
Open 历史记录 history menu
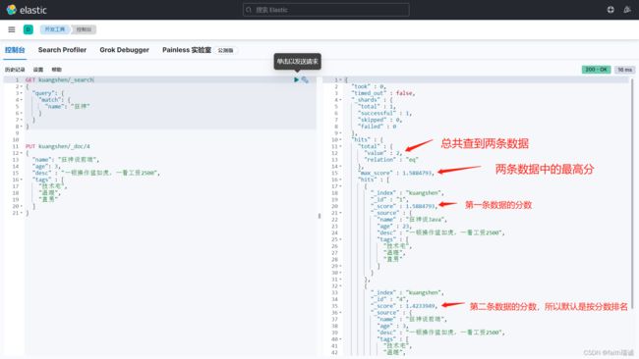(x=15, y=70)
